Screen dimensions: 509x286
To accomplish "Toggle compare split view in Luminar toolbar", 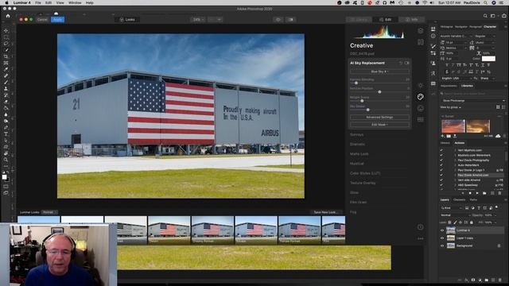I will click(x=290, y=19).
